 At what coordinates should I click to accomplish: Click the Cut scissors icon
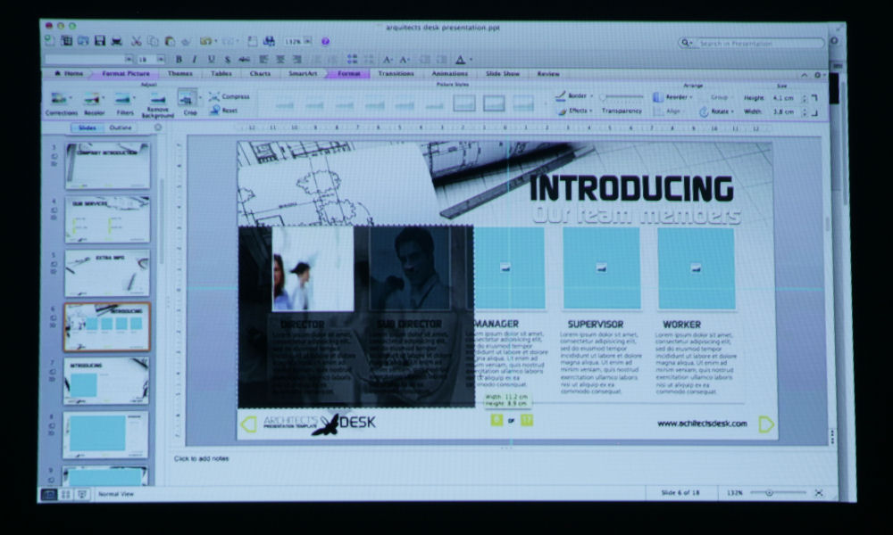click(x=137, y=41)
